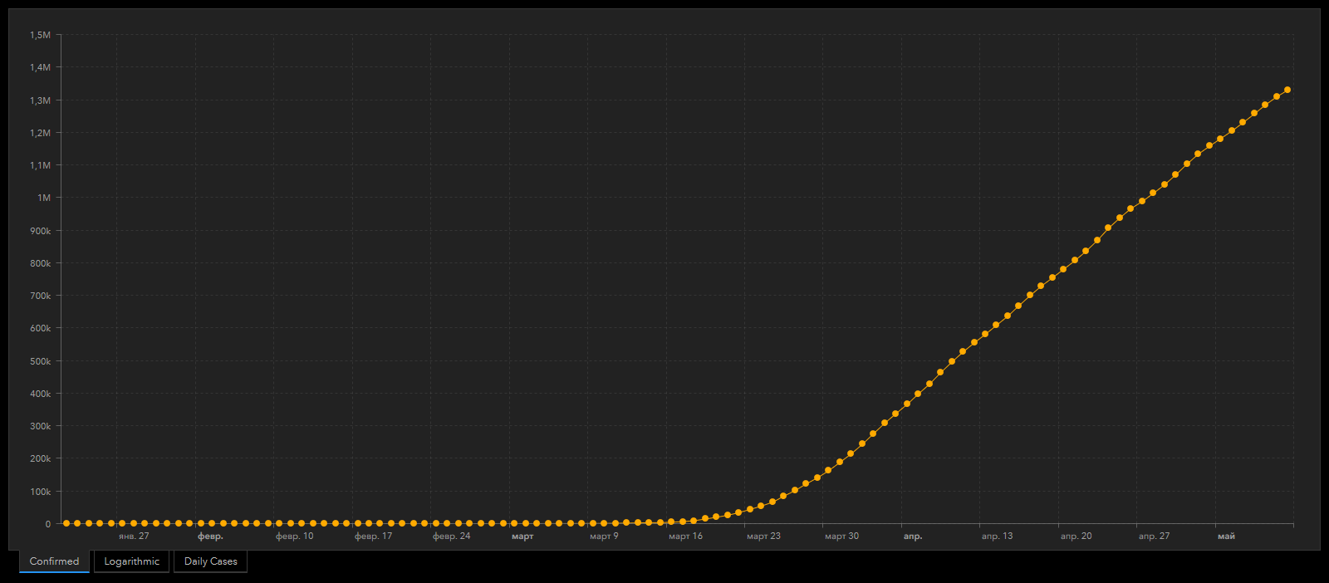This screenshot has height=583, width=1329.
Task: Click the last data point on the curve
Action: pyautogui.click(x=1287, y=90)
